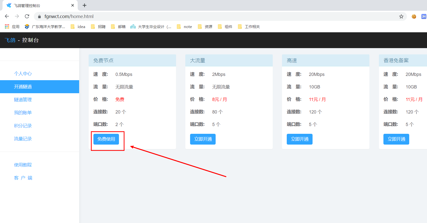The width and height of the screenshot is (427, 223).
Task: Click the address bar URL field
Action: pyautogui.click(x=220, y=17)
